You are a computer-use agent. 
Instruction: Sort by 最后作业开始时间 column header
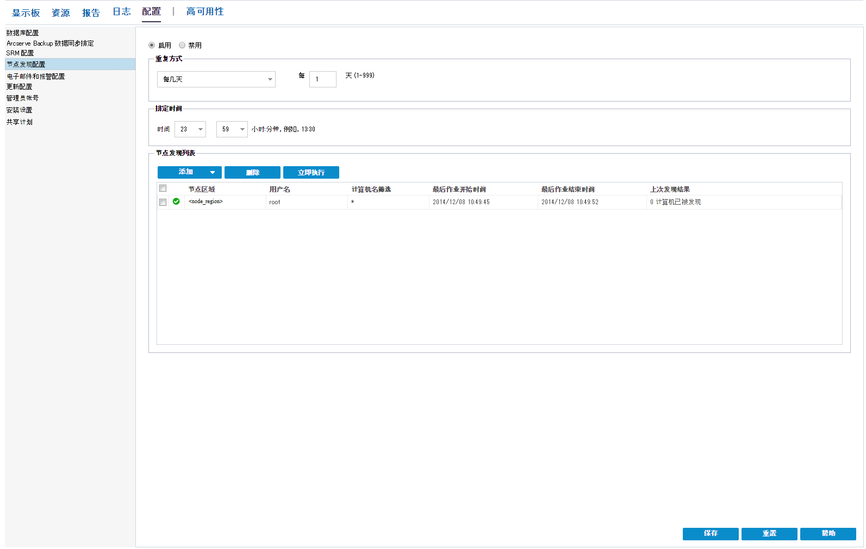459,190
